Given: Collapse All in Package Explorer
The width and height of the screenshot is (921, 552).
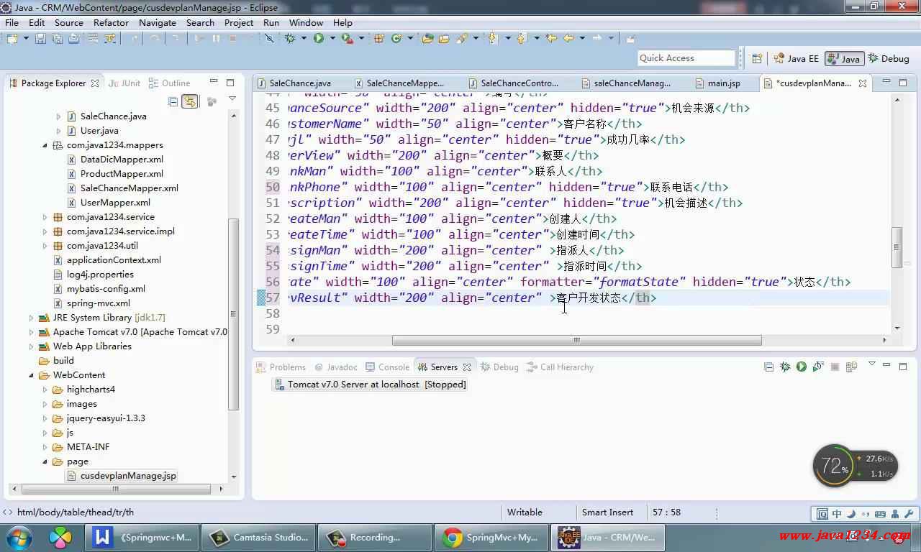Looking at the screenshot, I should click(x=173, y=102).
